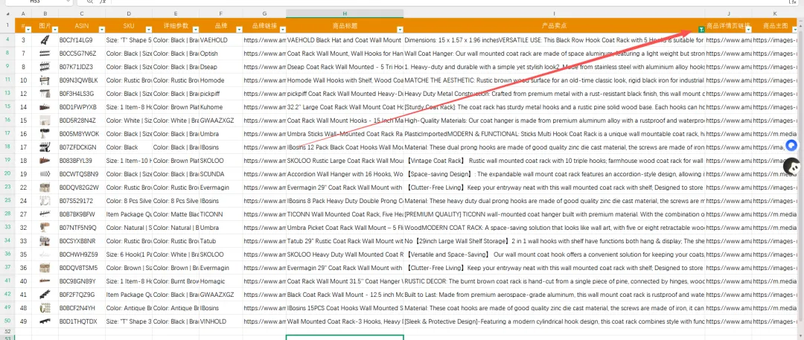Screen dimensions: 804x340
Task: Click product thumbnail for B083BFYL39
Action: [45, 161]
